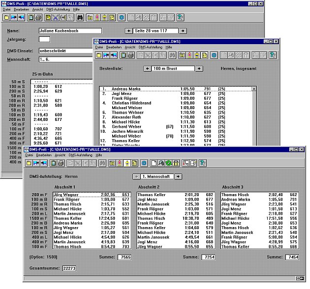The width and height of the screenshot is (310, 289).
Task: Open the Hilfe menu in the front window
Action: [98, 155]
